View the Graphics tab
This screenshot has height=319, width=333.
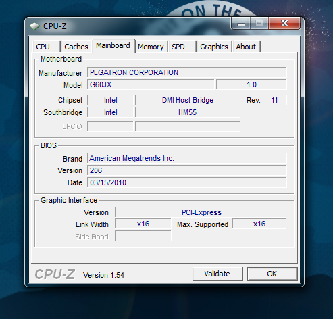click(x=214, y=47)
